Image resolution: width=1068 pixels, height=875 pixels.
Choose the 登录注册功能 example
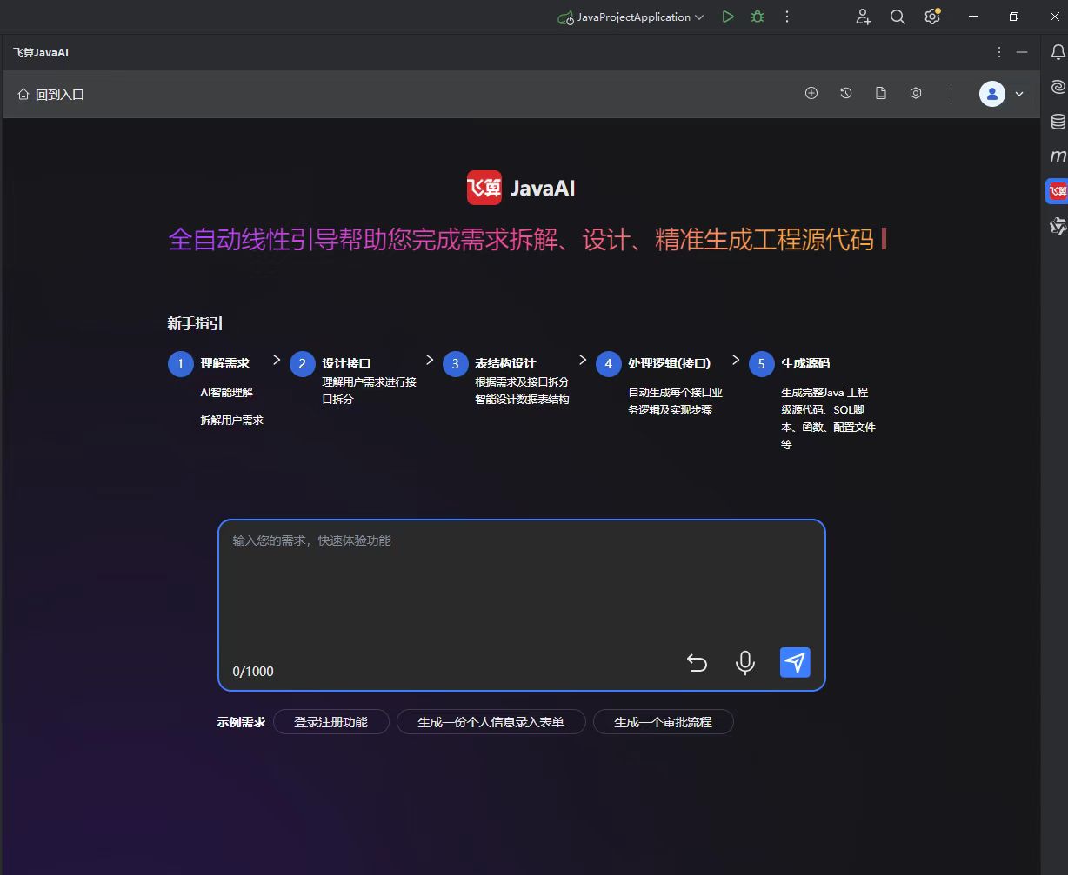[x=331, y=722]
